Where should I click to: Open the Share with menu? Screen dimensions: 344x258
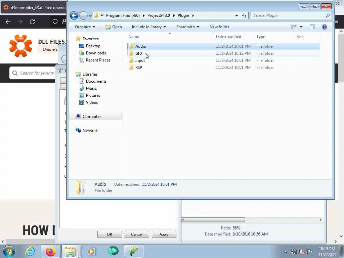click(187, 27)
